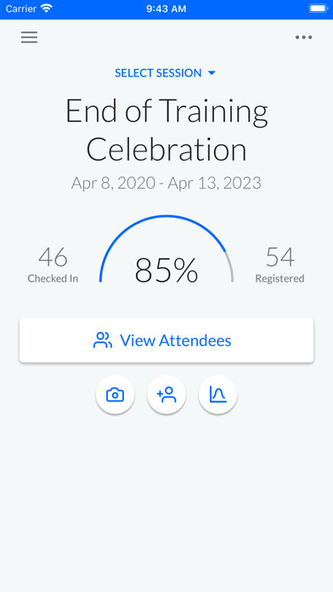Viewport: 333px width, 592px height.
Task: Tap the battery icon in status bar
Action: pyautogui.click(x=319, y=9)
